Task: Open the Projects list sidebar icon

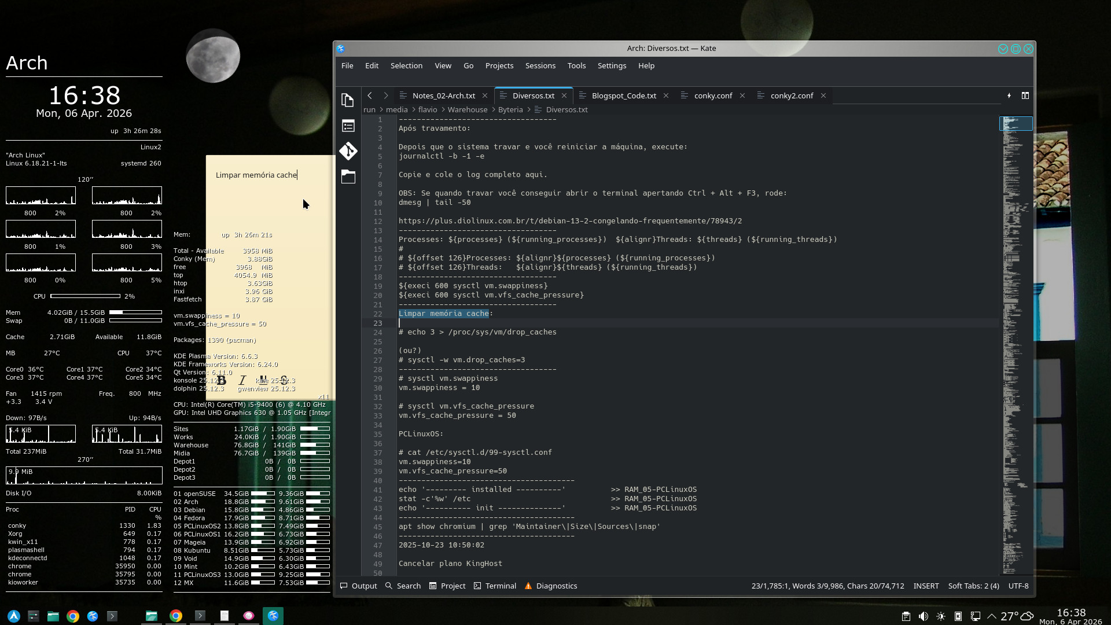Action: point(348,126)
